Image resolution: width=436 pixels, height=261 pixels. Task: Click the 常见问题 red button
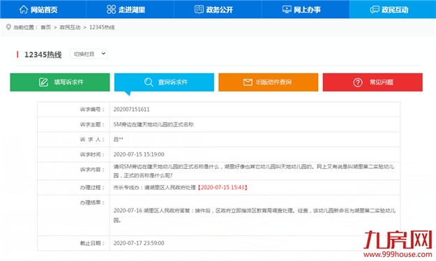click(373, 82)
